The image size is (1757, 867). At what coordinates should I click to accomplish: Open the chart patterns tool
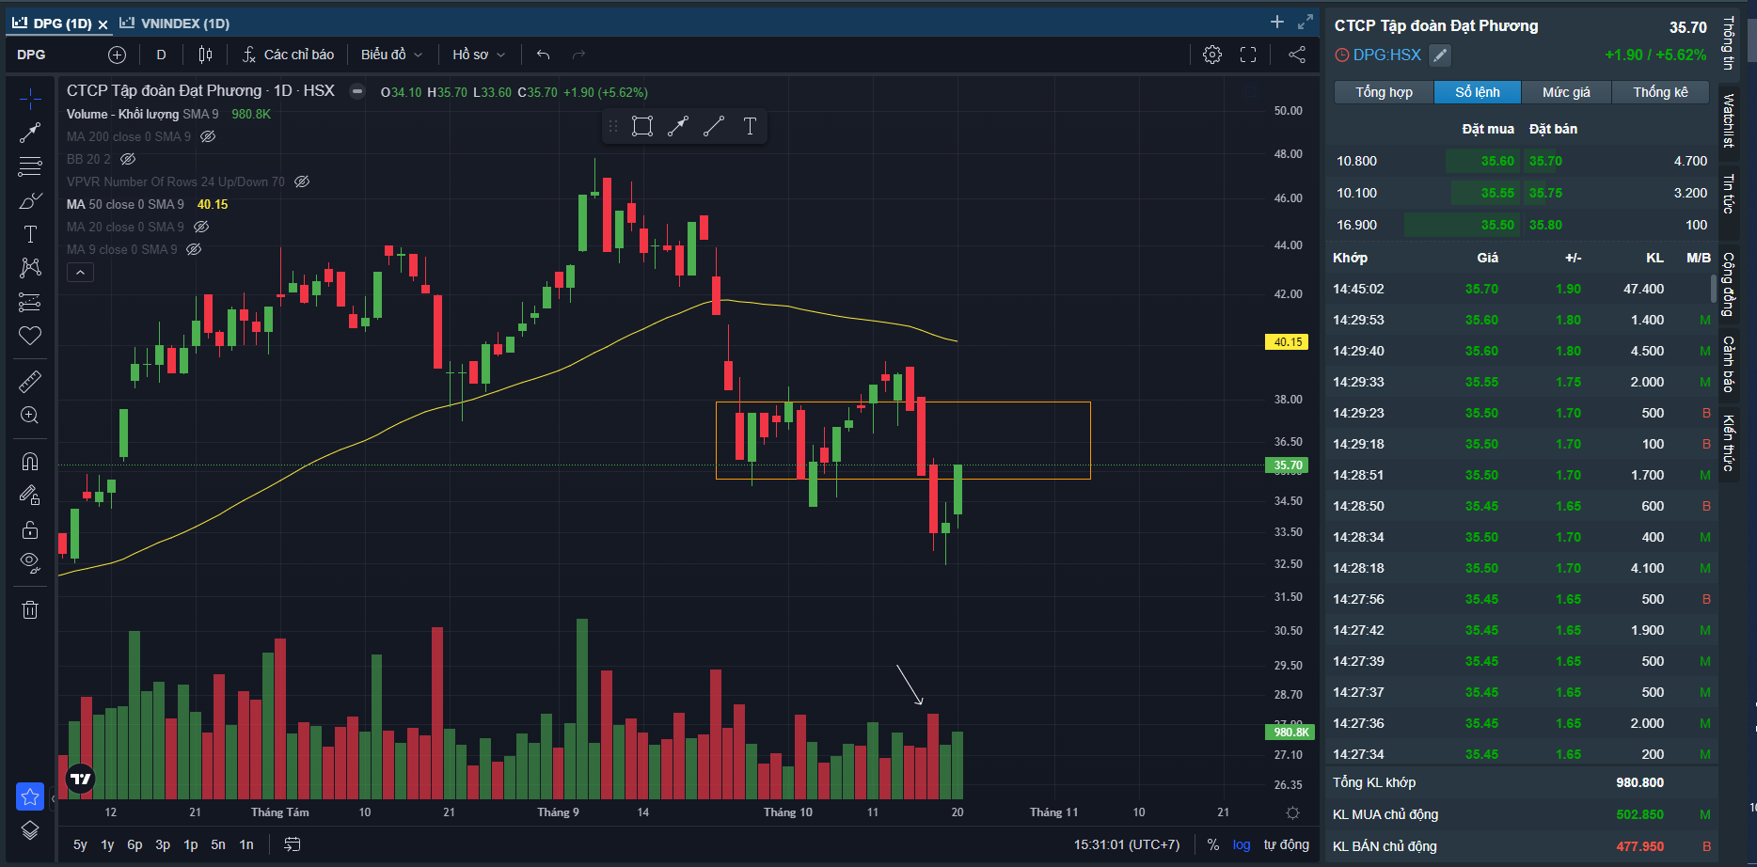point(30,268)
